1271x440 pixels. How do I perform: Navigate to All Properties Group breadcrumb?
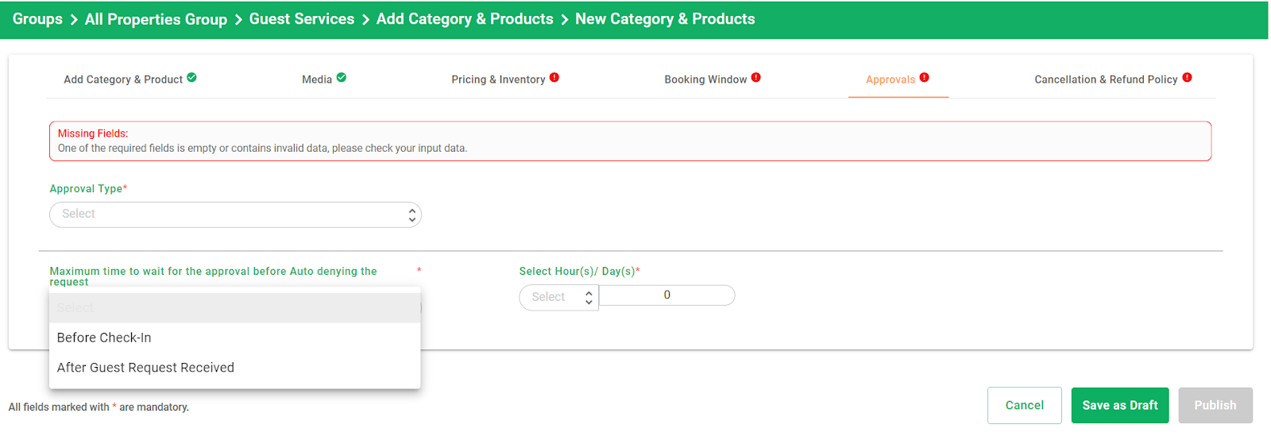tap(156, 20)
